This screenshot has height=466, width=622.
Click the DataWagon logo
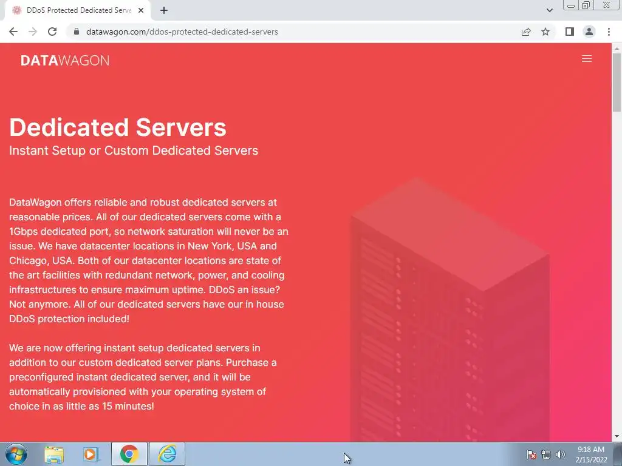pos(65,61)
